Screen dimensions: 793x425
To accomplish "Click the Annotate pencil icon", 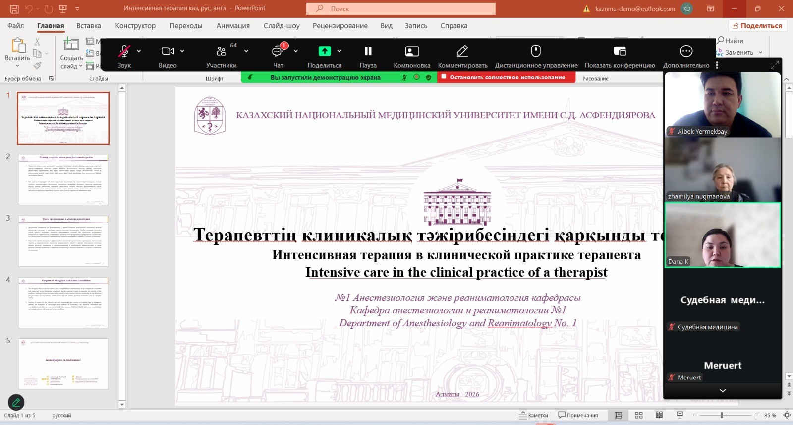I will point(462,51).
